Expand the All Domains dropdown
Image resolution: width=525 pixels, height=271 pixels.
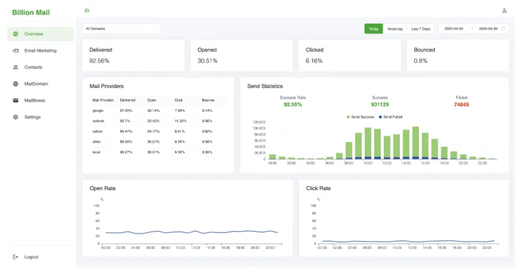pyautogui.click(x=121, y=28)
